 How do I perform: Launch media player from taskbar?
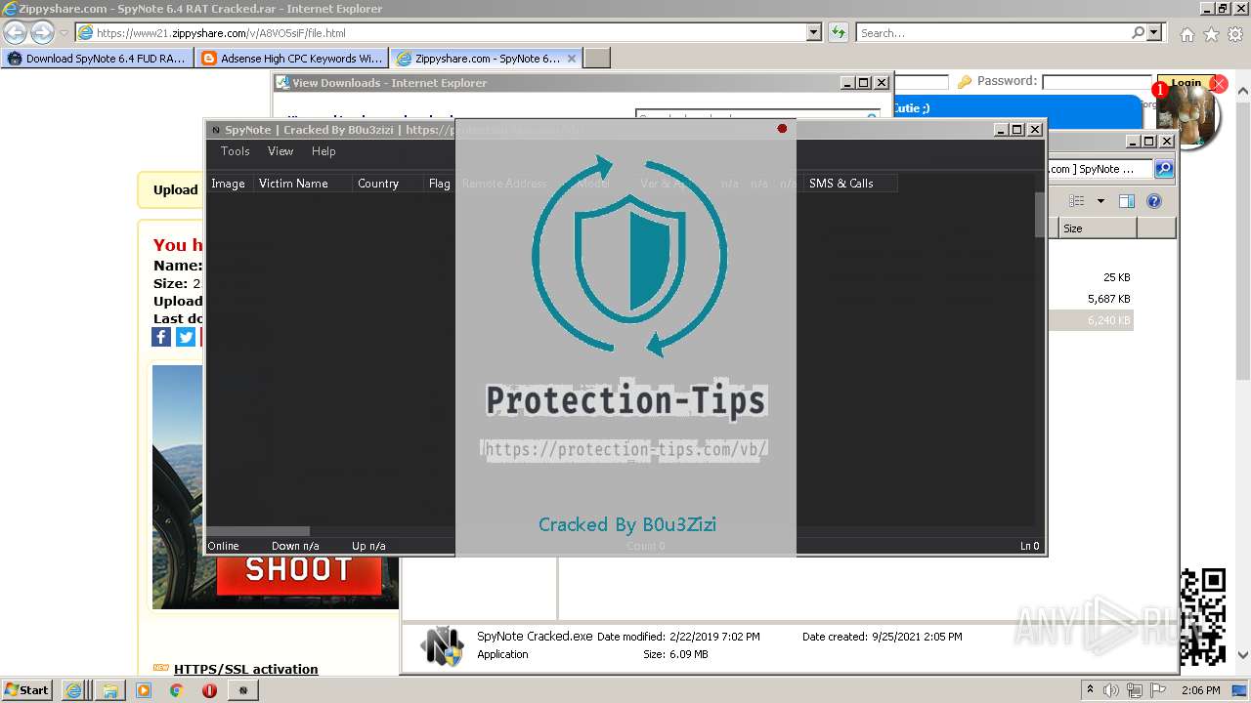(144, 690)
